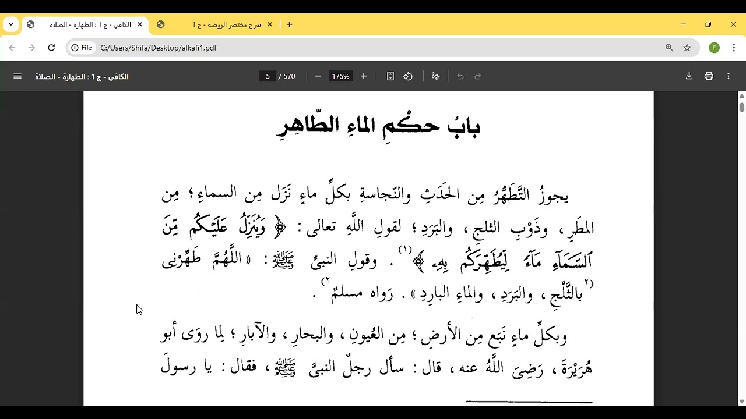
Task: Click the page number field showing 5
Action: pos(268,76)
